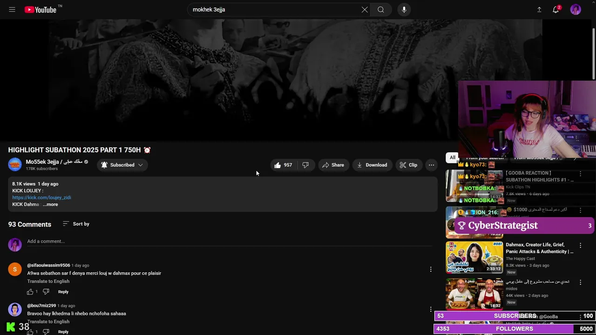Open the notifications bell
The image size is (596, 335).
[555, 9]
